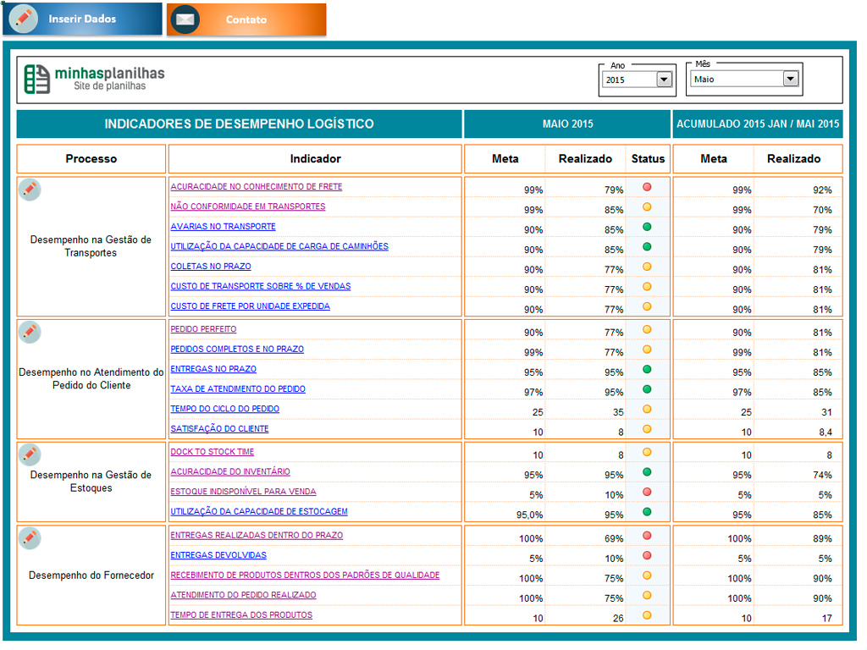Open Recebimento de Produtos Dentros dos Padrões
This screenshot has height=650, width=867.
[x=305, y=576]
